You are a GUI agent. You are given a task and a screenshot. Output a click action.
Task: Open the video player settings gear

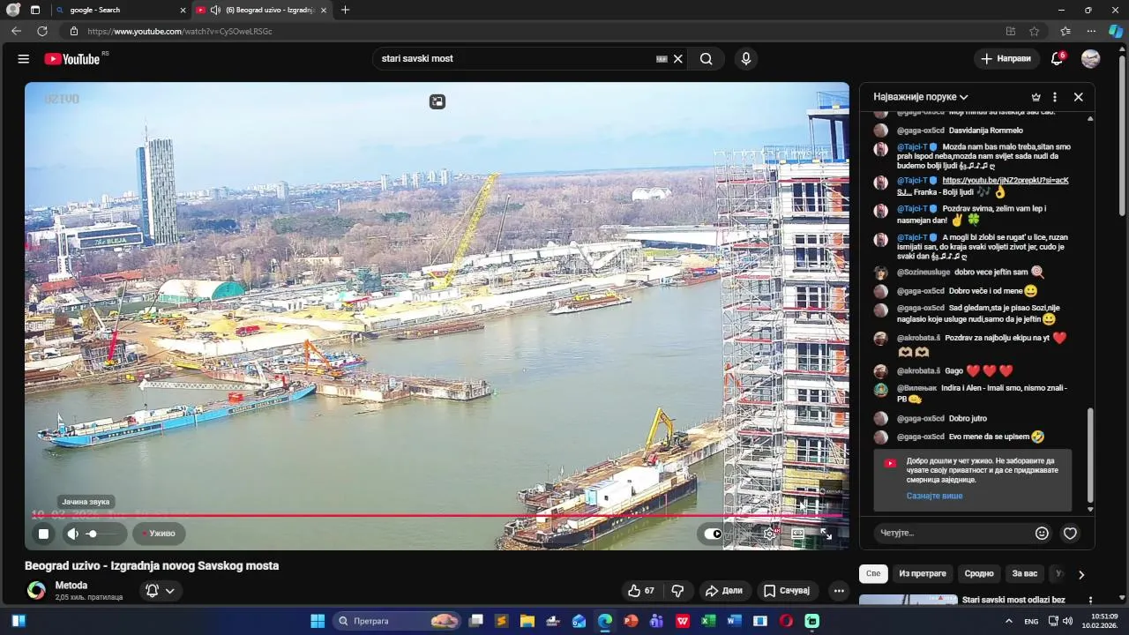tap(770, 534)
